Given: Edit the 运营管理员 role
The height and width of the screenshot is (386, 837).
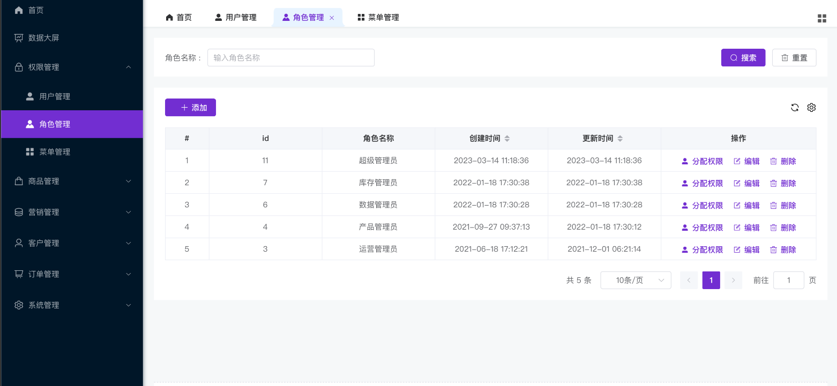Looking at the screenshot, I should point(746,249).
